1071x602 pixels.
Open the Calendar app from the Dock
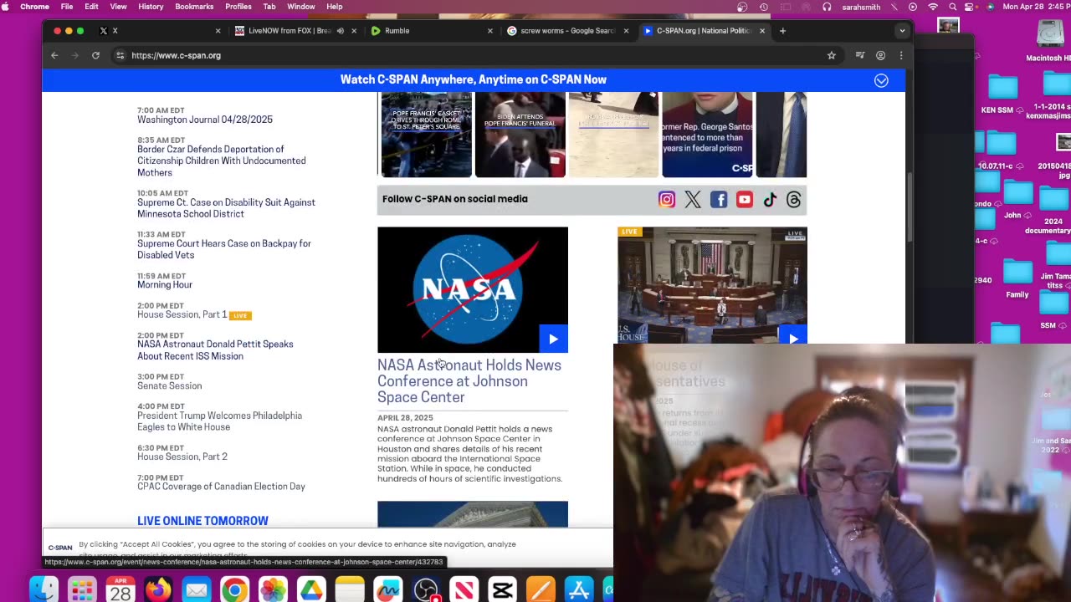click(120, 590)
